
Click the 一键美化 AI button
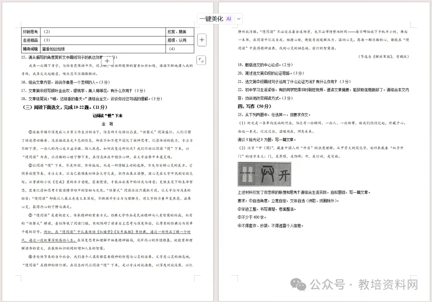[216, 19]
